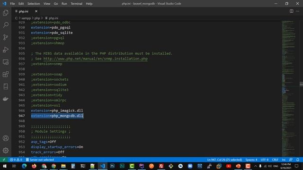Image resolution: width=303 pixels, height=170 pixels.
Task: Click the line 'asp_tags=Off'
Action: [x=44, y=142]
